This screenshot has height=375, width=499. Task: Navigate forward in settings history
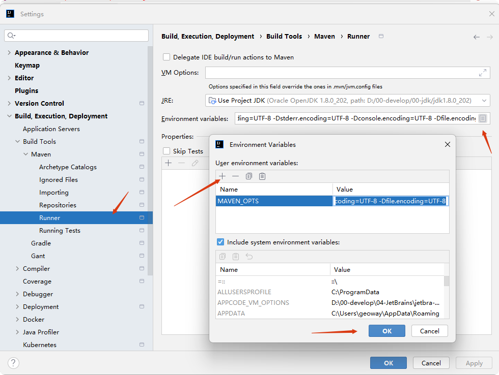pos(490,37)
